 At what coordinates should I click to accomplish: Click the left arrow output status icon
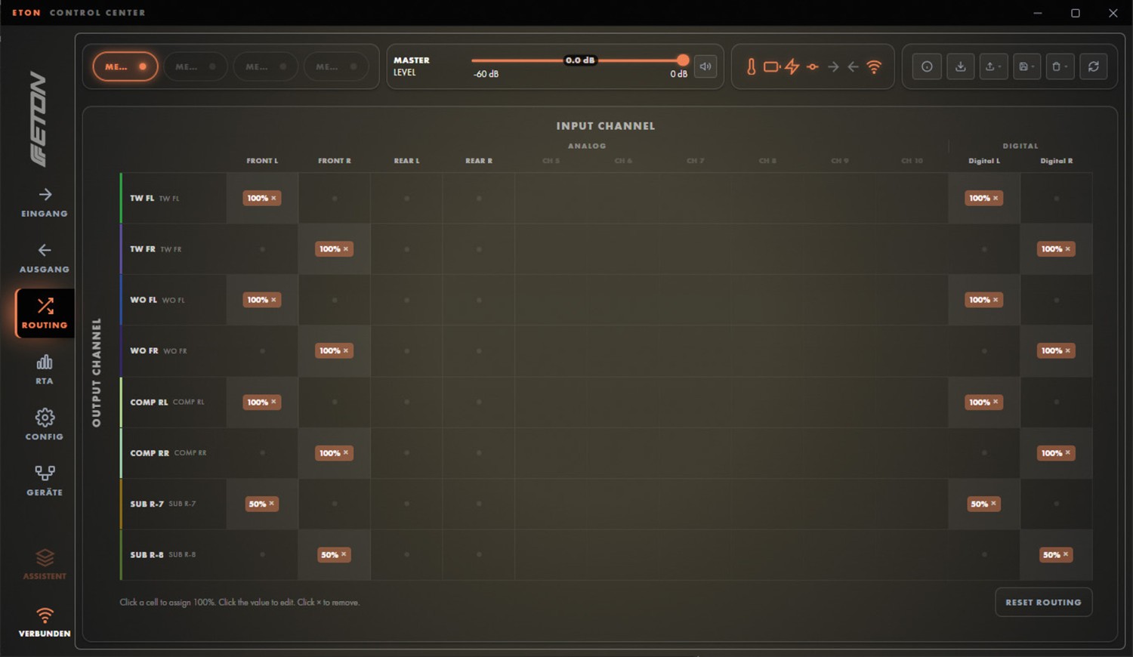tap(853, 66)
